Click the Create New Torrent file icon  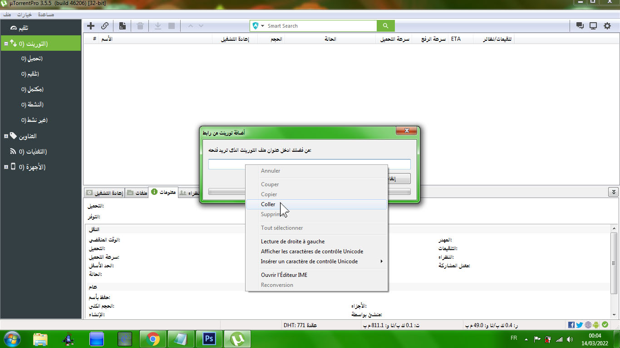[x=122, y=26]
